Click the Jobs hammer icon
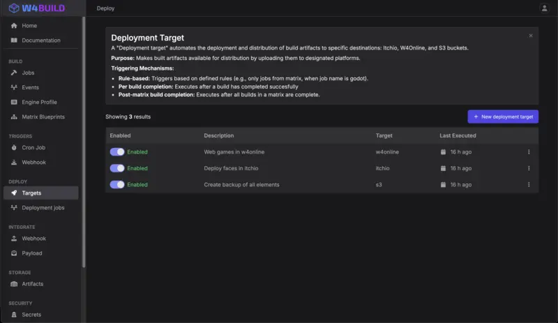Viewport: 558px width, 323px height. [14, 73]
